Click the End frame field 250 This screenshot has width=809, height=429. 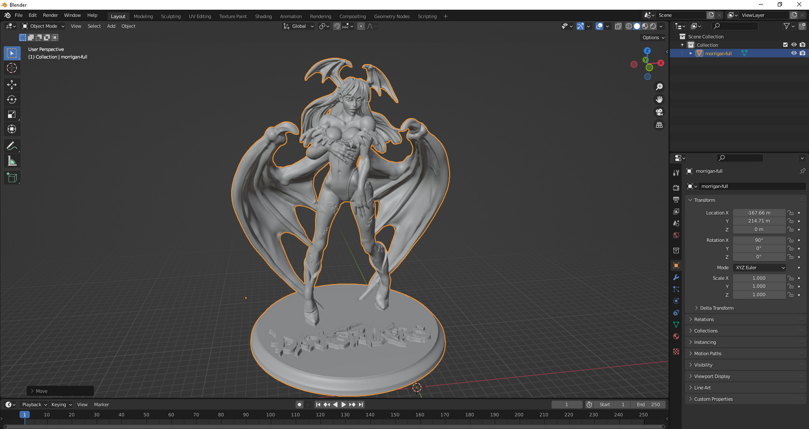point(649,405)
